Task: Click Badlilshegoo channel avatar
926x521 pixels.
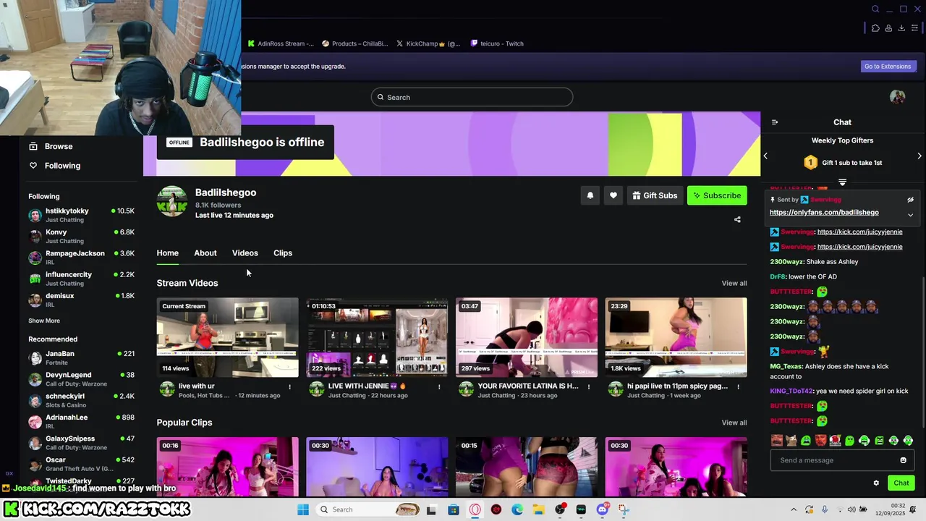Action: pos(172,201)
